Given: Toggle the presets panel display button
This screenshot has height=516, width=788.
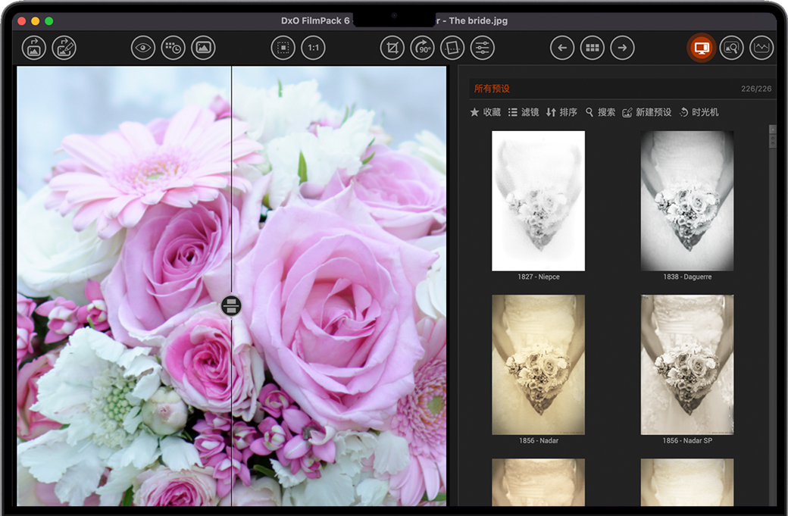Looking at the screenshot, I should click(701, 48).
